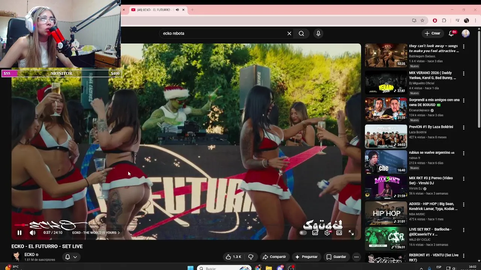Open 'rubius se vuelve argentino' thumbnail

tap(386, 161)
